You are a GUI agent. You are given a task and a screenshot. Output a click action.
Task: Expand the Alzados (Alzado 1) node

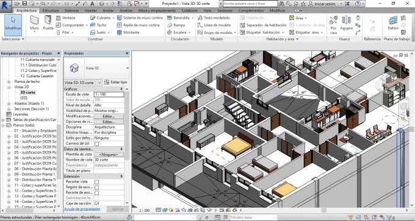pos(9,103)
